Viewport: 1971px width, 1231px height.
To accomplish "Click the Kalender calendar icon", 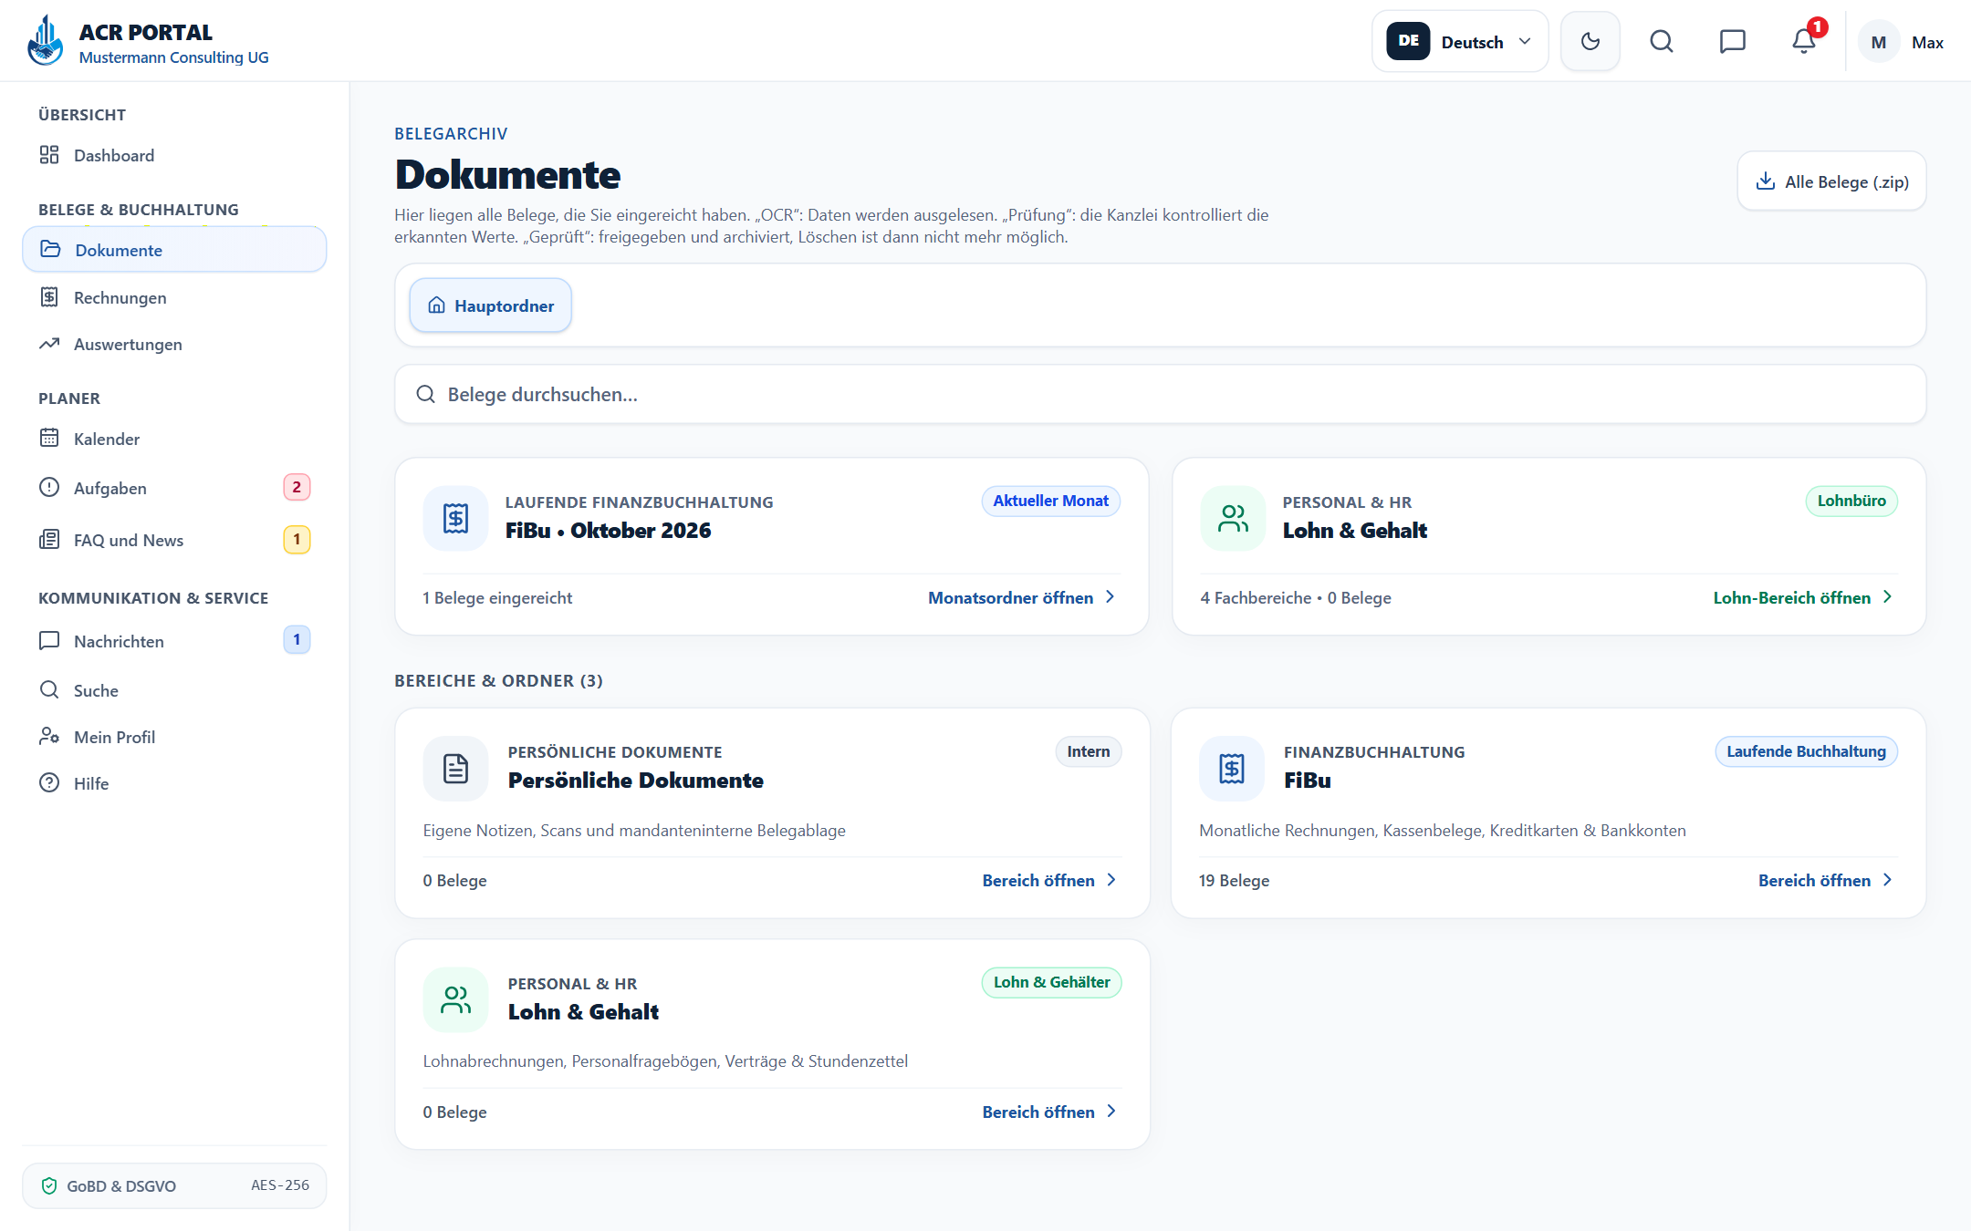I will 49,438.
